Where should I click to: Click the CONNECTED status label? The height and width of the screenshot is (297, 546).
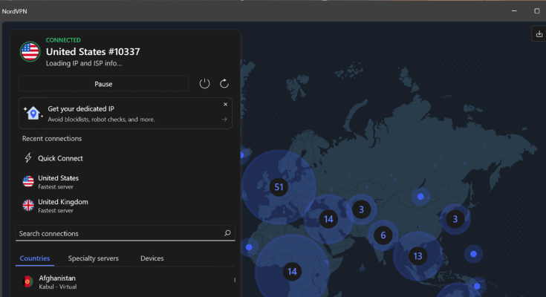[63, 40]
